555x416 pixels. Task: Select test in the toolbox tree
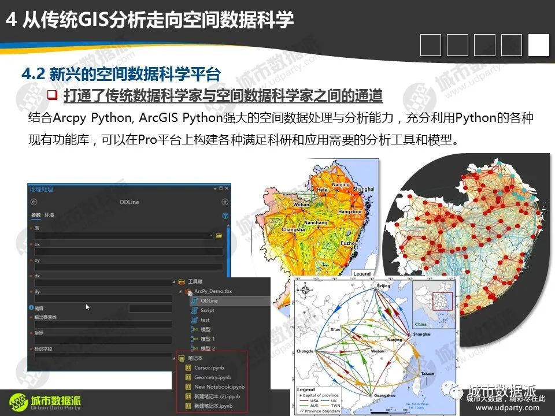pos(205,320)
